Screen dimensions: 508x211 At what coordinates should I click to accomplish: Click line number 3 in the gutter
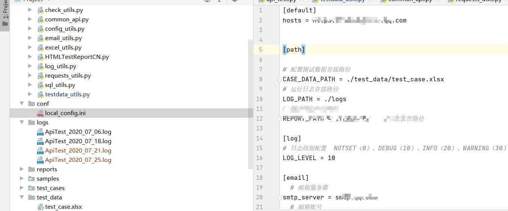click(x=261, y=30)
